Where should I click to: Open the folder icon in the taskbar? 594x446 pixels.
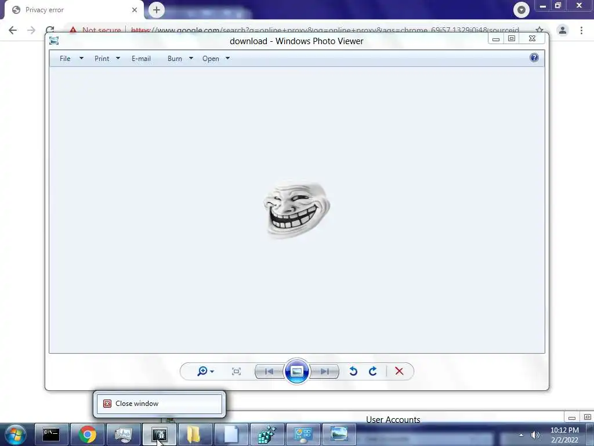[x=195, y=434]
